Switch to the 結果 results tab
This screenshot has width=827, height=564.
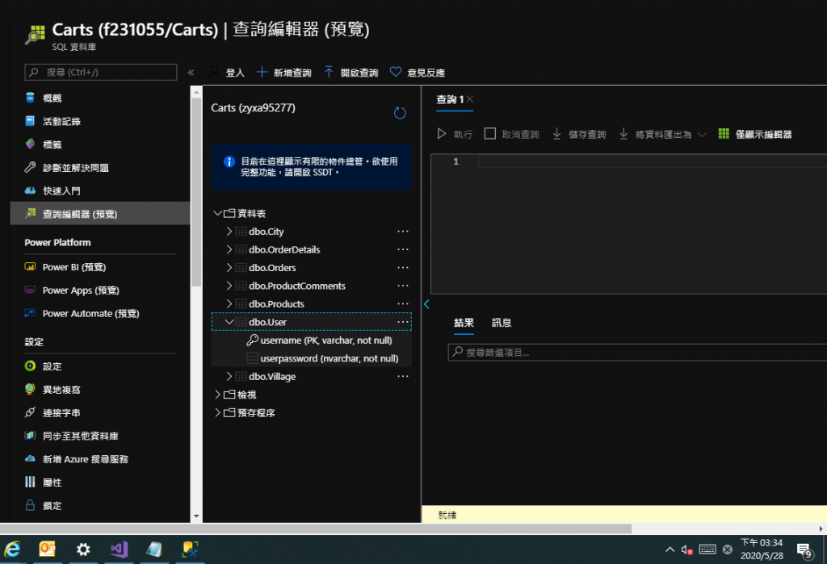click(x=464, y=323)
